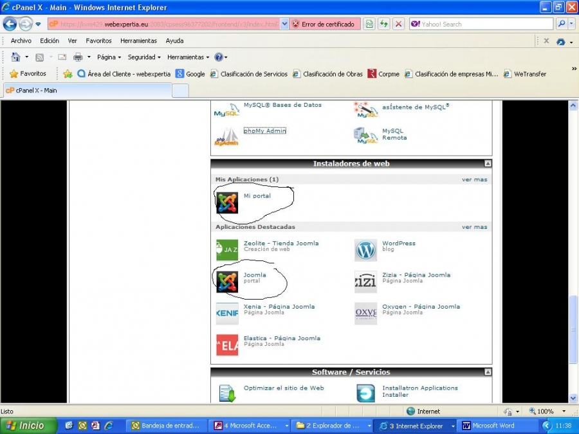
Task: Open a new blank tab
Action: (x=181, y=91)
